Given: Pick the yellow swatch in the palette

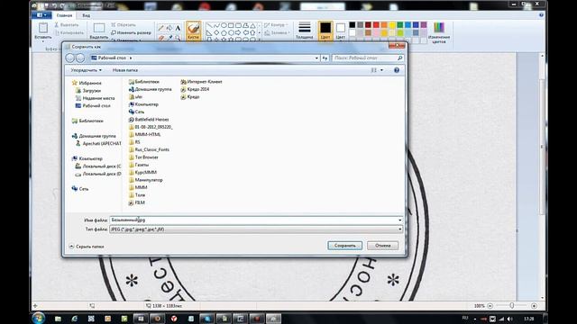Looking at the screenshot, I should 392,24.
